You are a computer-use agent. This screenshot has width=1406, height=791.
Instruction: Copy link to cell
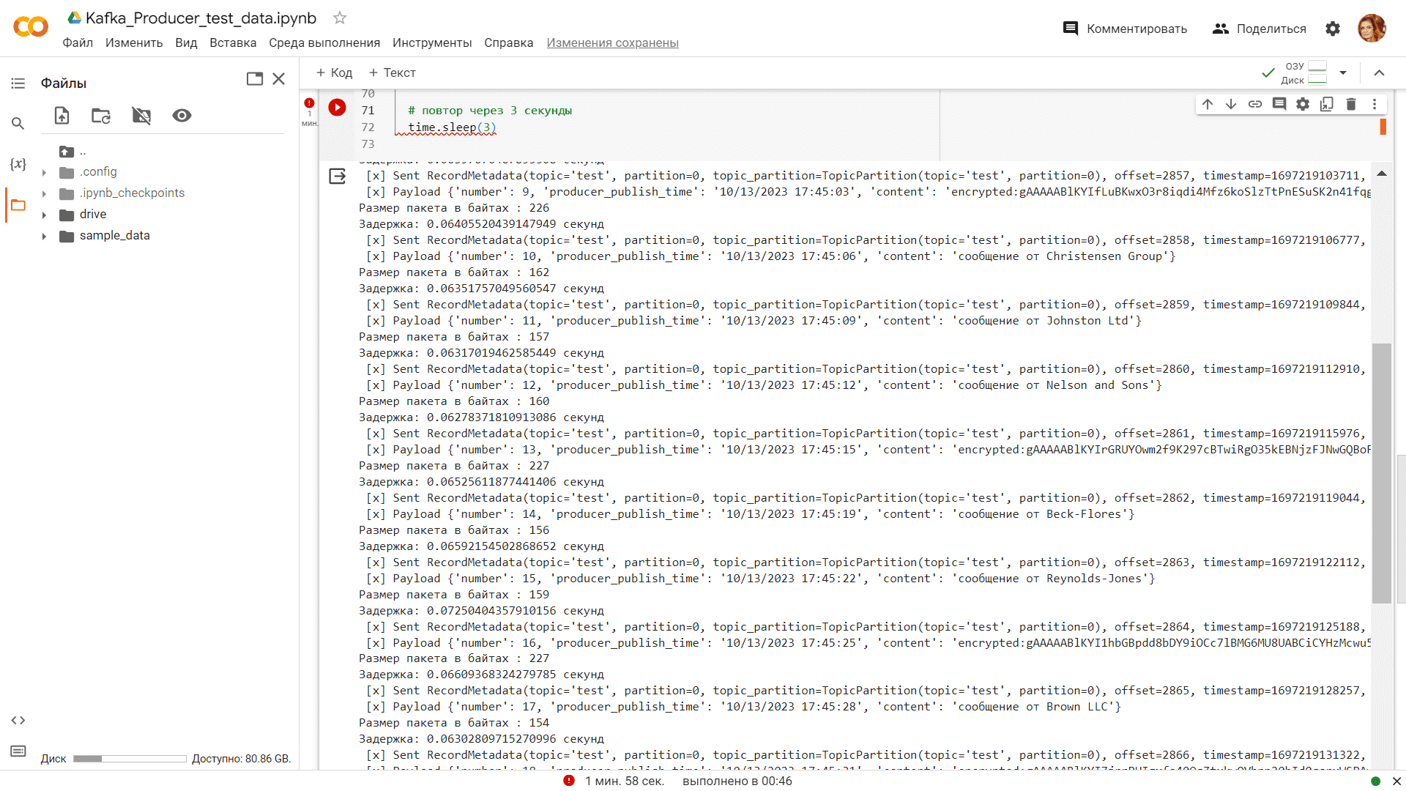1255,104
